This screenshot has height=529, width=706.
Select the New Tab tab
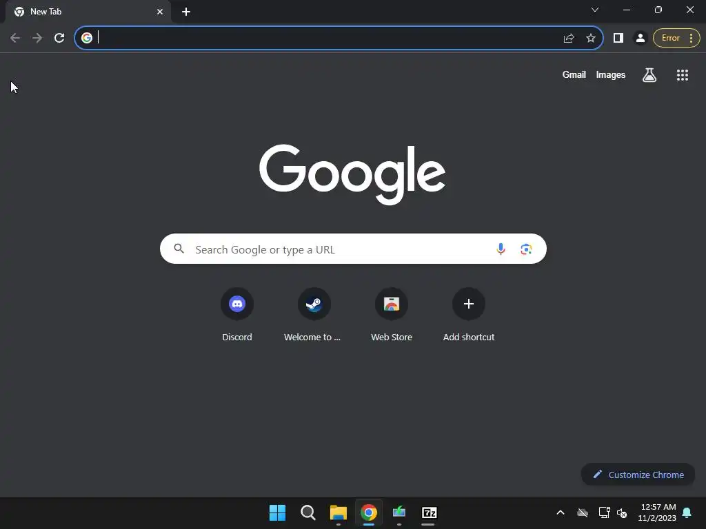88,12
